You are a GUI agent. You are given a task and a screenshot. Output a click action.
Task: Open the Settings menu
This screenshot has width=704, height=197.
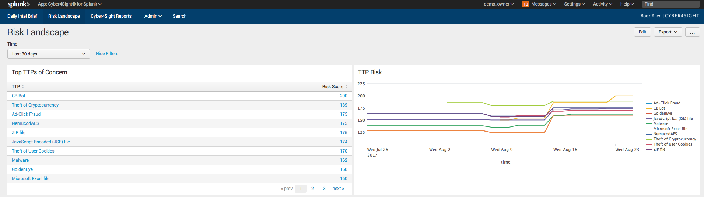point(574,4)
